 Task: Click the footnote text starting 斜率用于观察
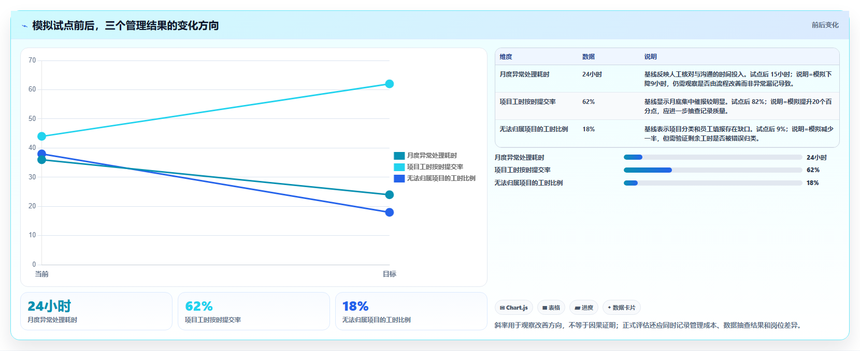click(648, 325)
